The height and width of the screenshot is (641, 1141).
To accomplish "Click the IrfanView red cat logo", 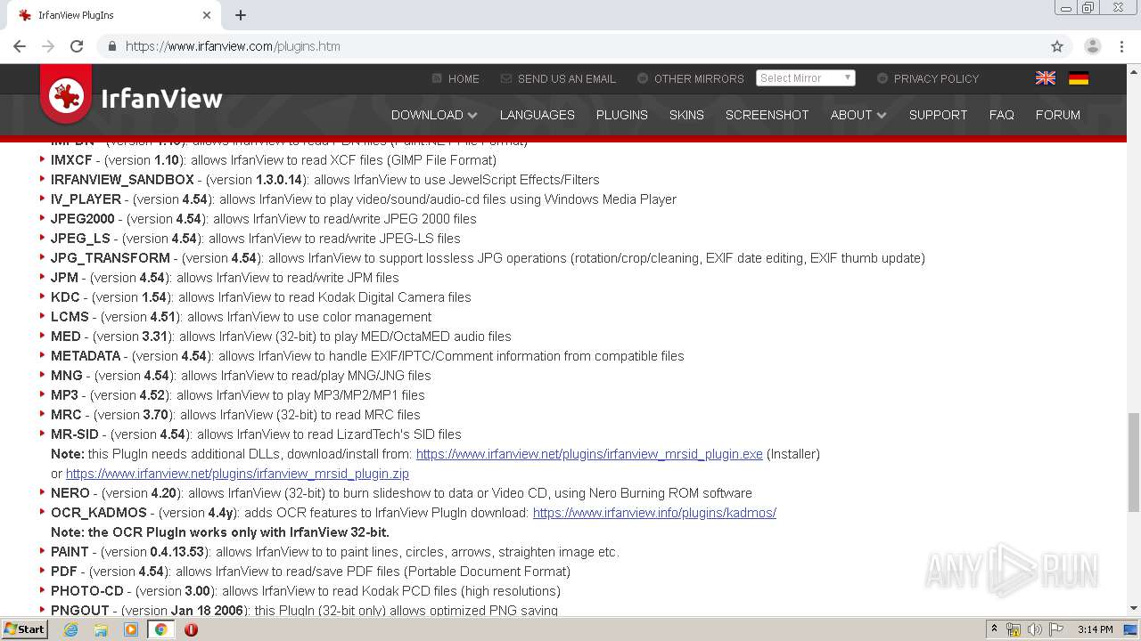I will pos(66,94).
